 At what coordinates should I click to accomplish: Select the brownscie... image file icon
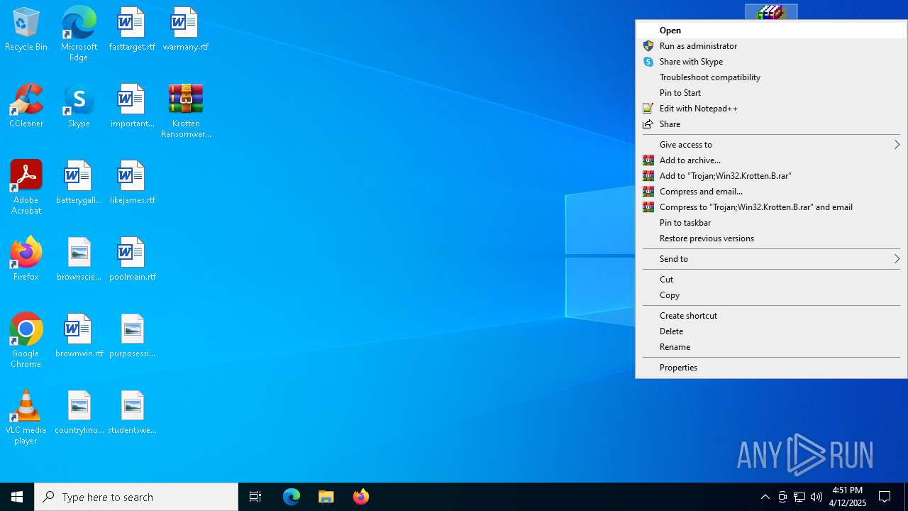pos(79,259)
